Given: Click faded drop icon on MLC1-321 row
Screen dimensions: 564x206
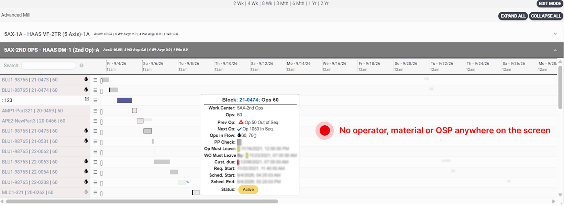Looking at the screenshot, I should pyautogui.click(x=86, y=192).
